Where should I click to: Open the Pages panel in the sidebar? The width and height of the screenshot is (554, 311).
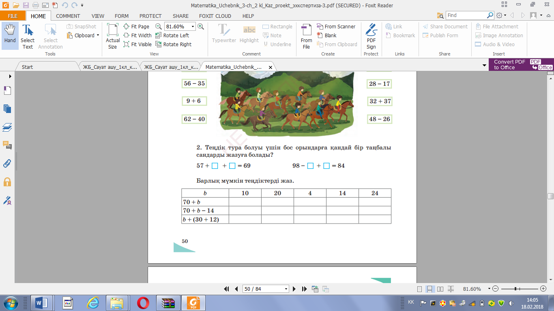[x=7, y=90]
